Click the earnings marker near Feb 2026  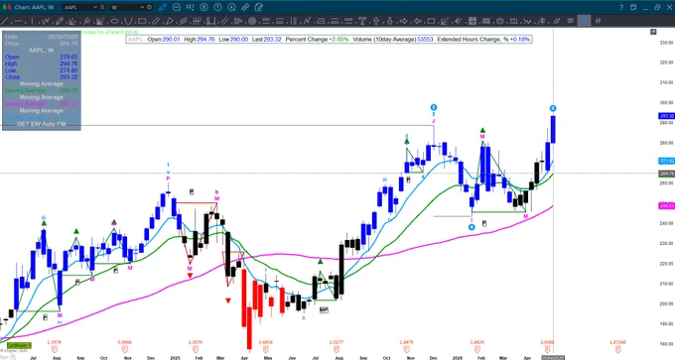click(477, 349)
